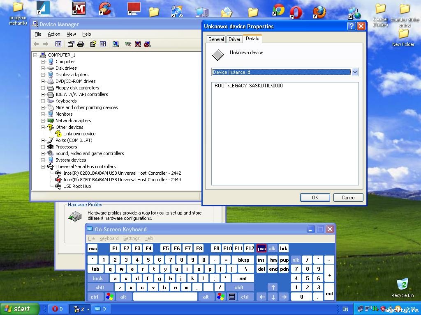Collapse the Other devices node

pyautogui.click(x=43, y=127)
